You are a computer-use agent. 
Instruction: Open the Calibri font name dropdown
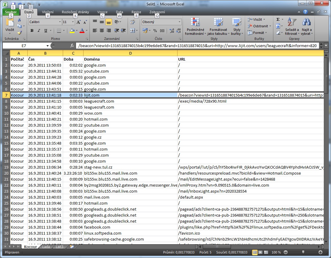click(60, 22)
